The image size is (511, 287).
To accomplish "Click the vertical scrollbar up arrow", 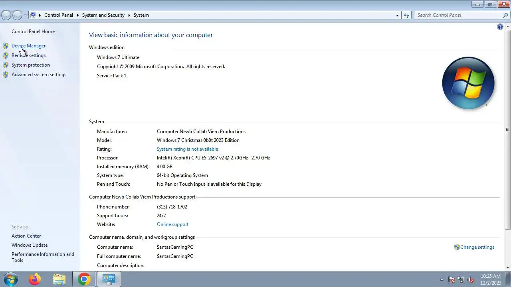I will [x=507, y=26].
